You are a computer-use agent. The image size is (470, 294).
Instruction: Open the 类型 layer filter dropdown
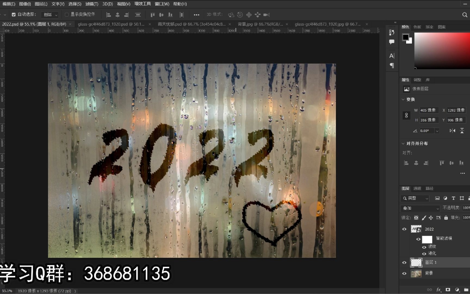[x=415, y=198]
